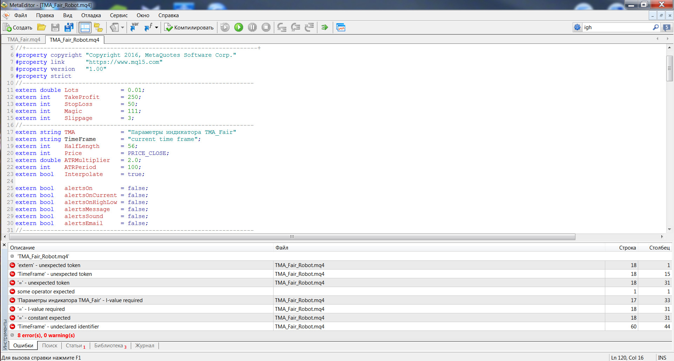The height and width of the screenshot is (361, 674).
Task: Toggle the Navigator panel icon
Action: [x=99, y=27]
